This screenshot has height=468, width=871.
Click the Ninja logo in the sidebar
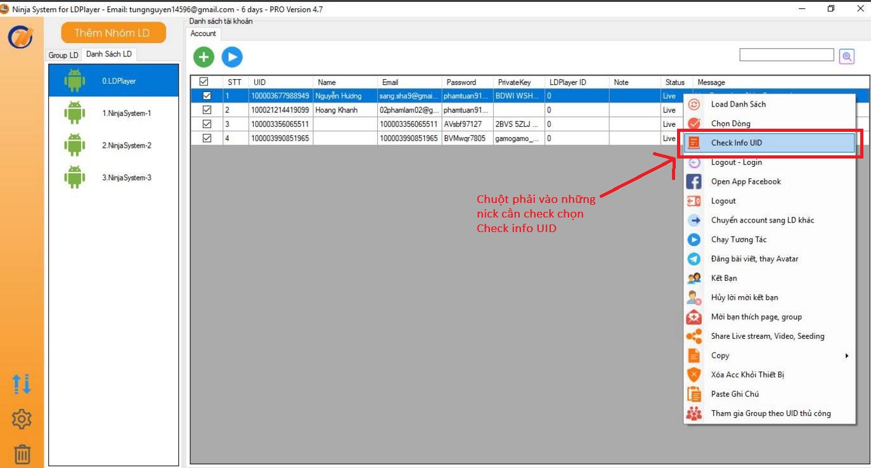click(x=20, y=37)
